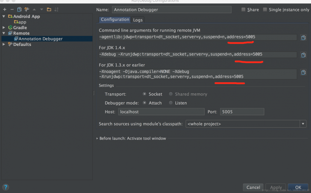The height and width of the screenshot is (193, 311).
Task: Select the Listen debugger mode
Action: 171,103
